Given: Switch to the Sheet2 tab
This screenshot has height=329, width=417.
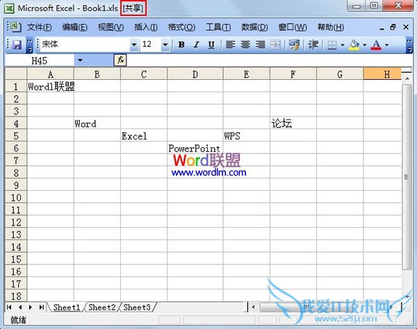Looking at the screenshot, I should point(102,307).
